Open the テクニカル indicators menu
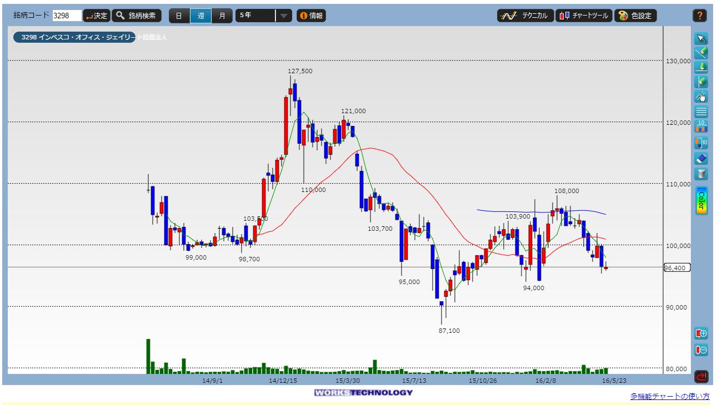This screenshot has width=717, height=405. (525, 16)
